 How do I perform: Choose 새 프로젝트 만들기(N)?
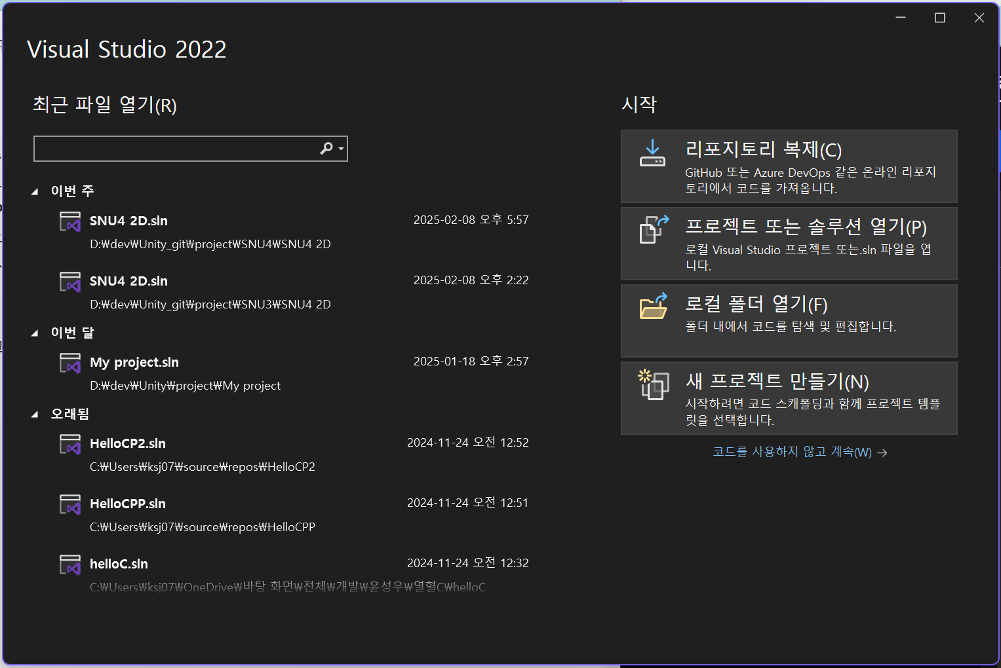click(x=789, y=398)
